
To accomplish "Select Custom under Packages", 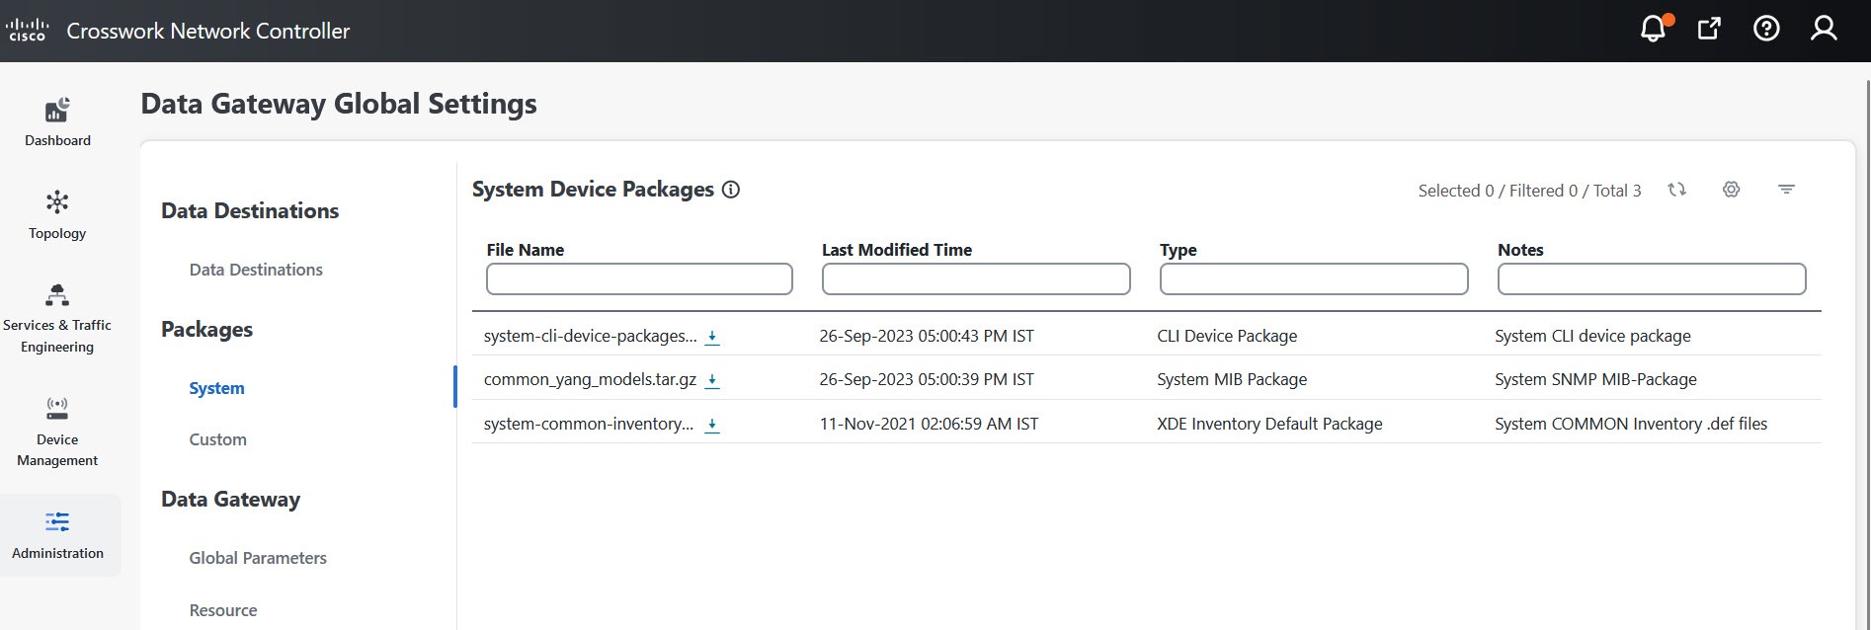I will (x=217, y=439).
